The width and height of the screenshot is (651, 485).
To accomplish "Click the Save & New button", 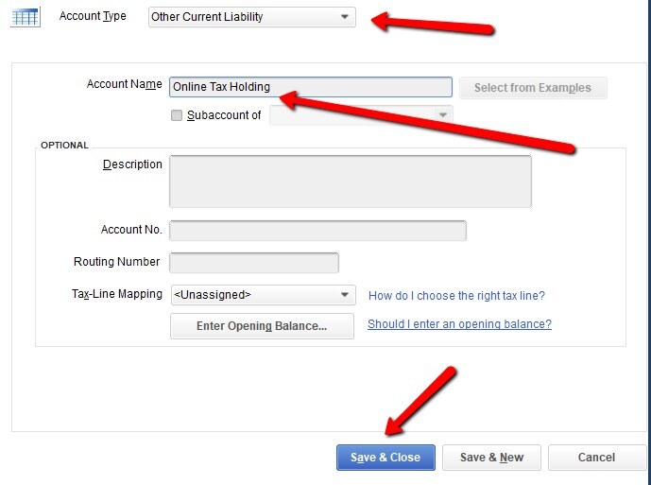I will [491, 458].
